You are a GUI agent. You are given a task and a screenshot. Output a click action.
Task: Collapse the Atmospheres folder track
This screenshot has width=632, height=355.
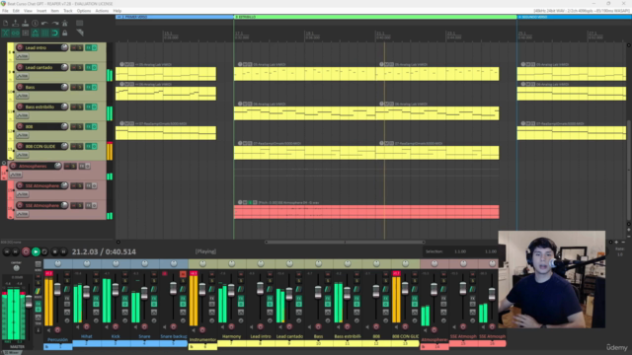pos(4,164)
